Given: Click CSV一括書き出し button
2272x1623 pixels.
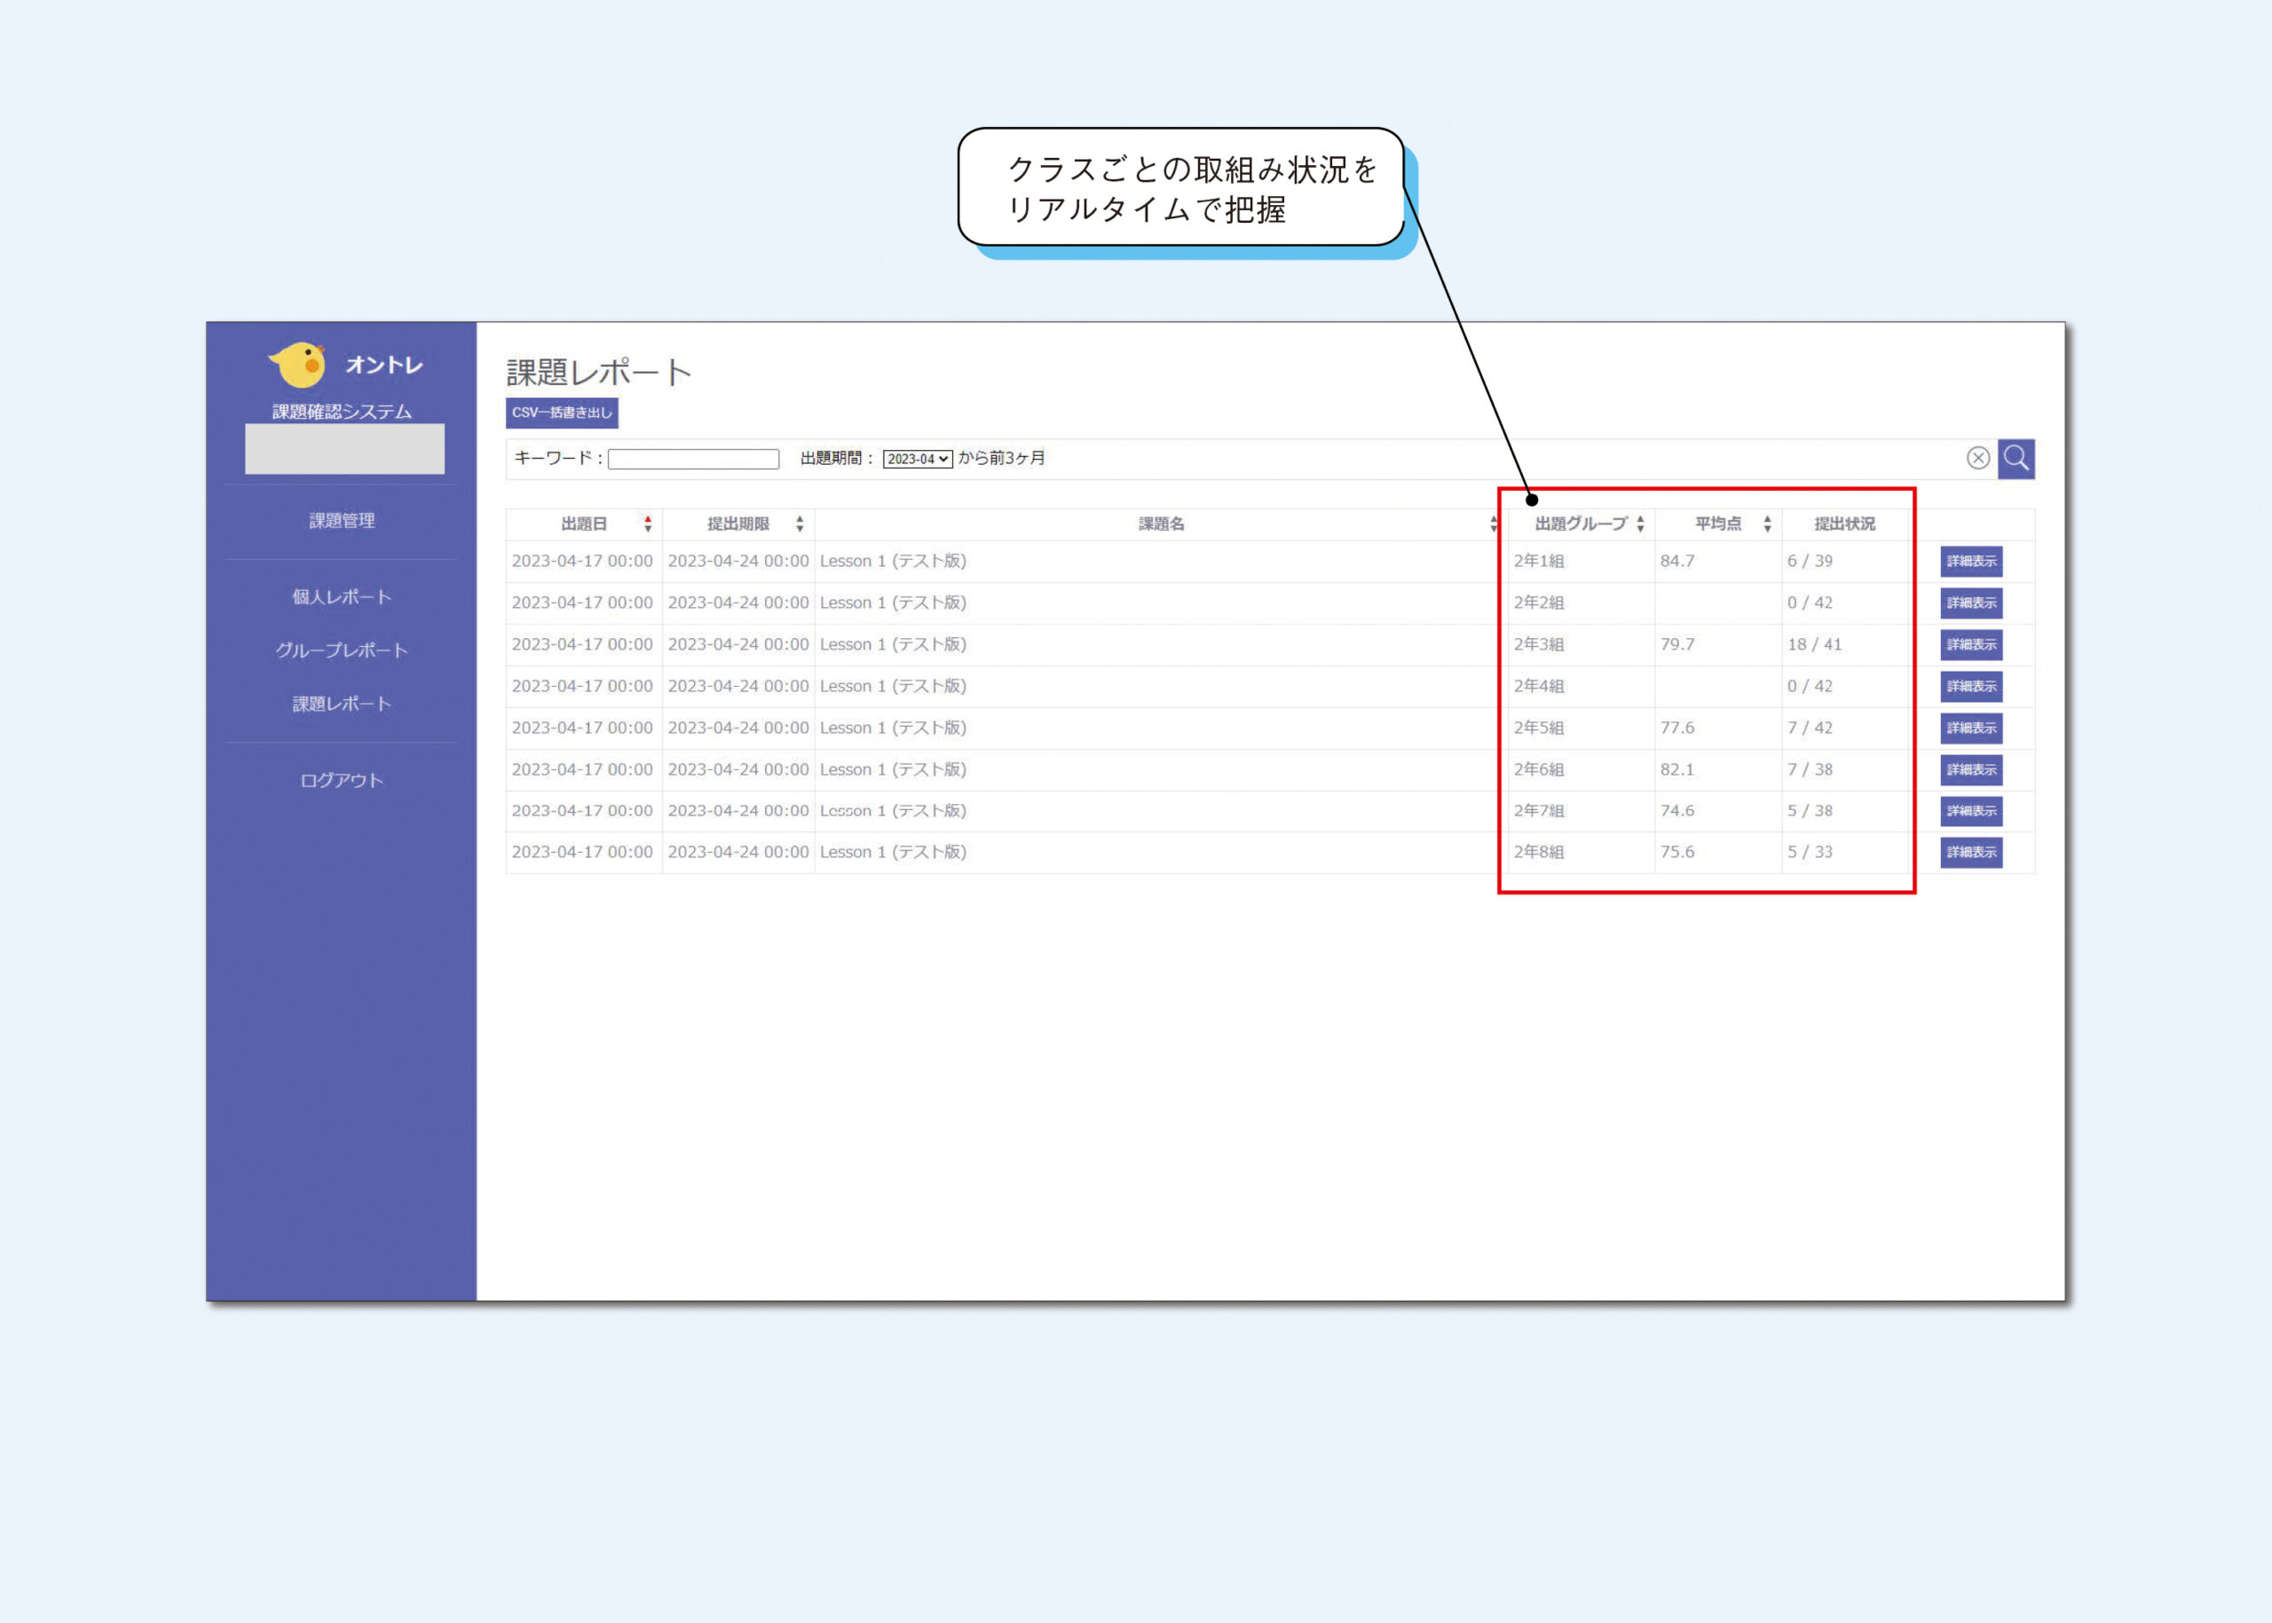Looking at the screenshot, I should click(x=562, y=413).
